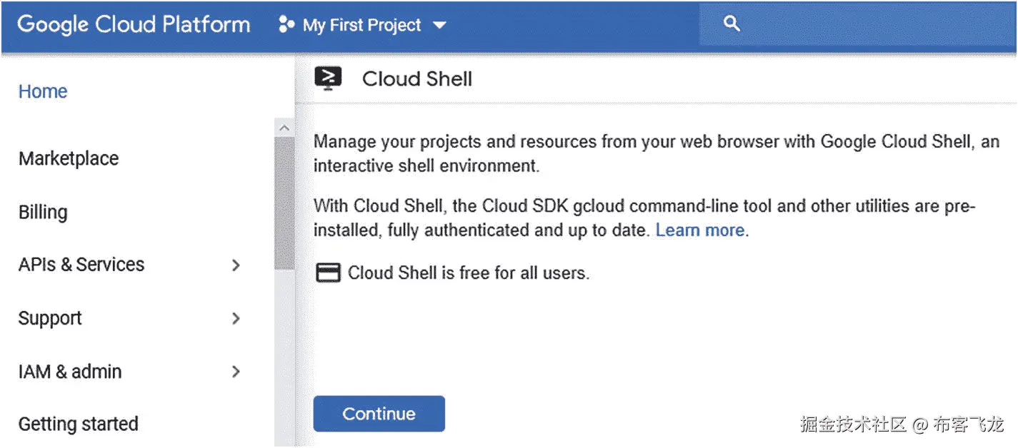1018x448 pixels.
Task: Click the sidebar scroll up arrow
Action: pos(284,128)
